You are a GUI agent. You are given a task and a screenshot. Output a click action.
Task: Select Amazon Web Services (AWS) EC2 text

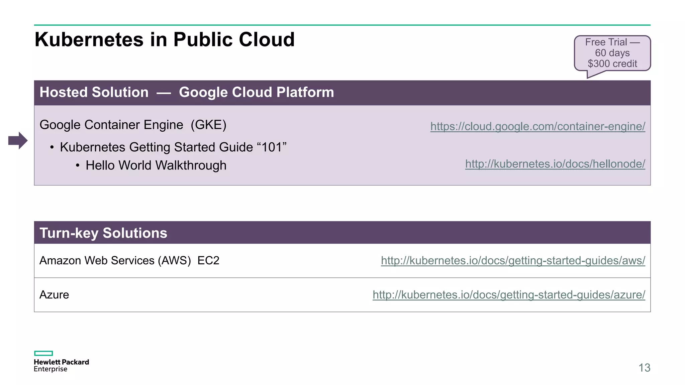click(x=129, y=260)
